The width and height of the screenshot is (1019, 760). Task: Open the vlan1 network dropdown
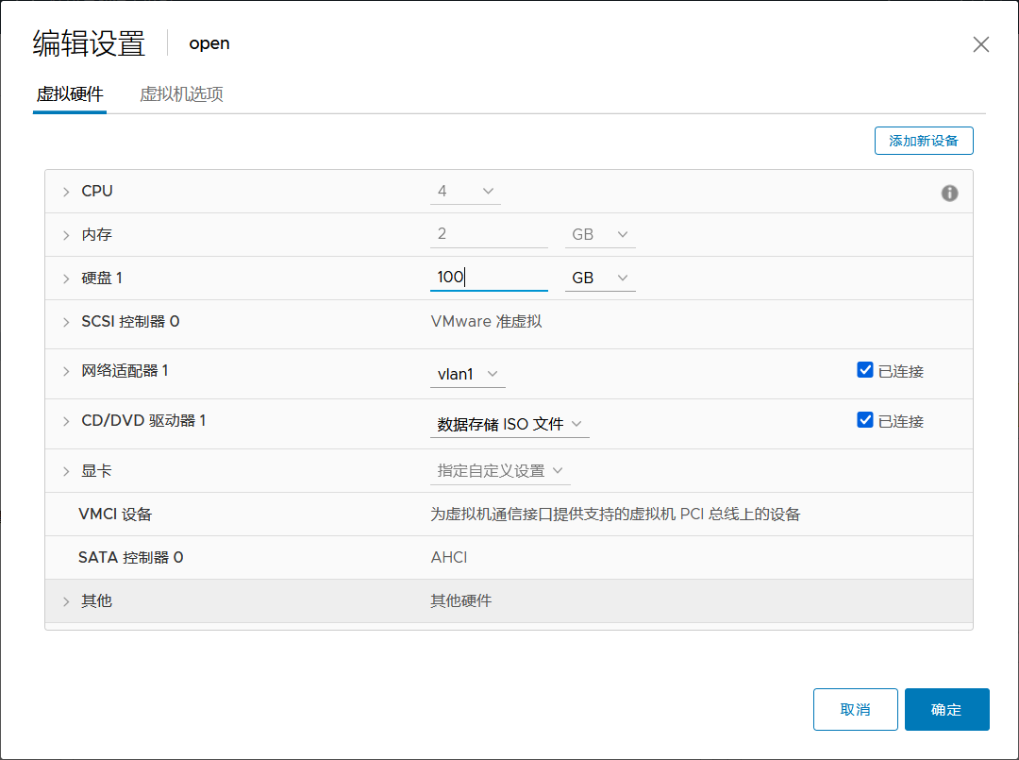tap(467, 374)
